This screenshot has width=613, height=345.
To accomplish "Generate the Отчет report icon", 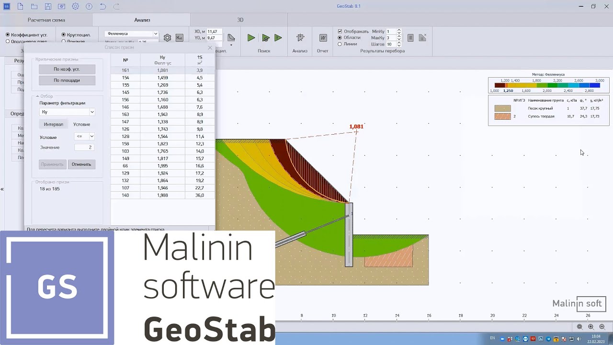I will 323,38.
